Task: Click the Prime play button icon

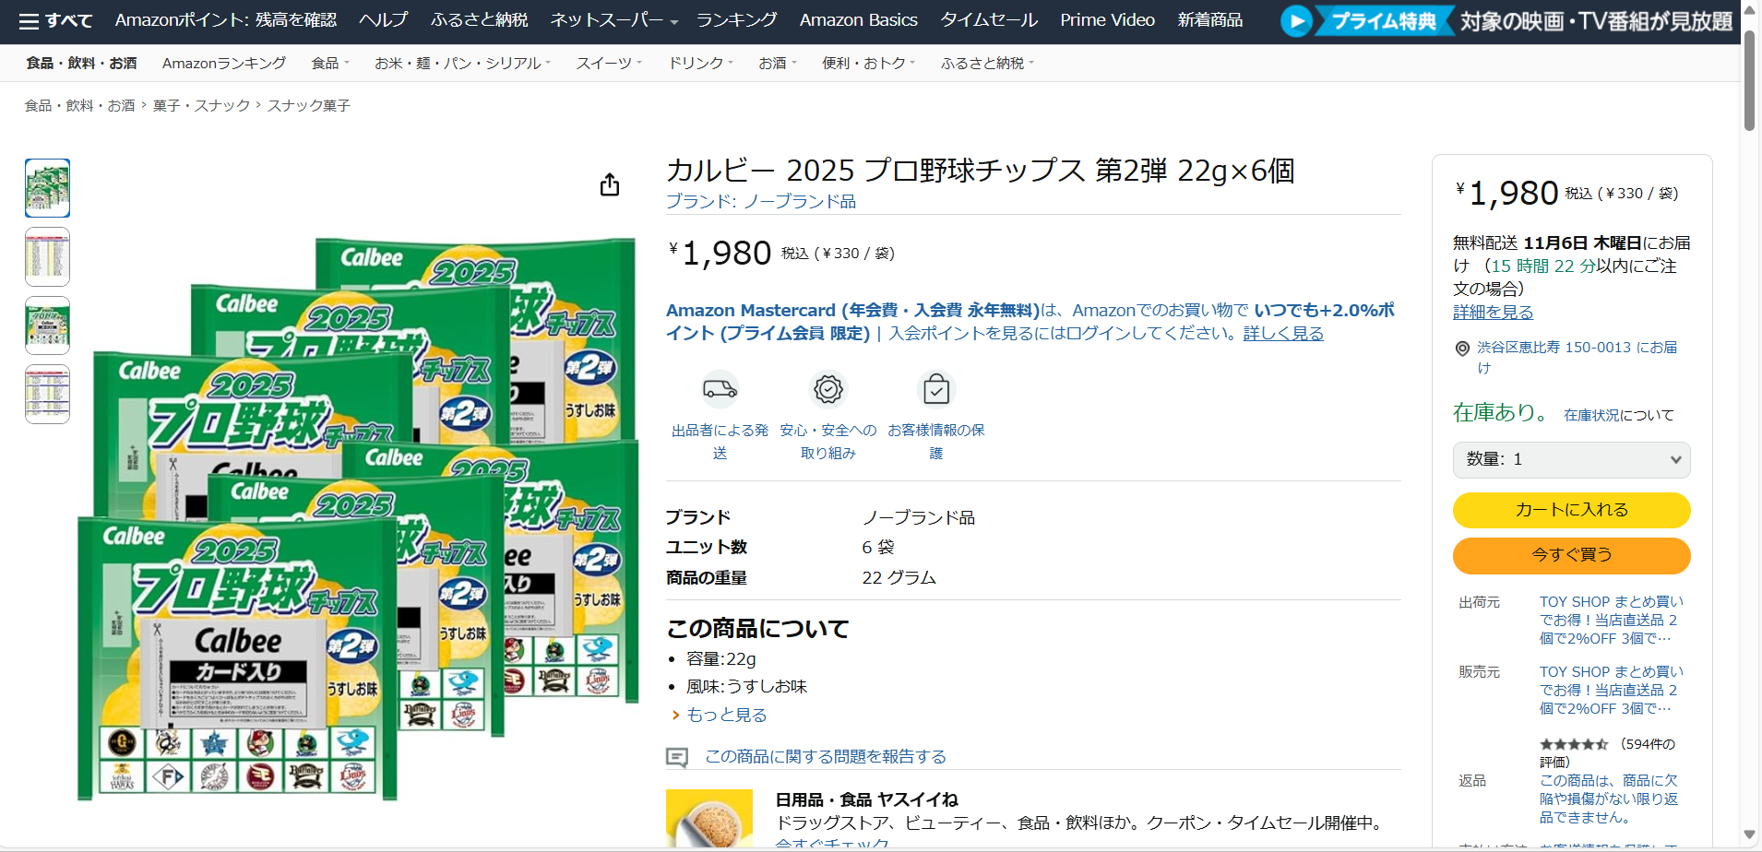Action: click(x=1296, y=20)
